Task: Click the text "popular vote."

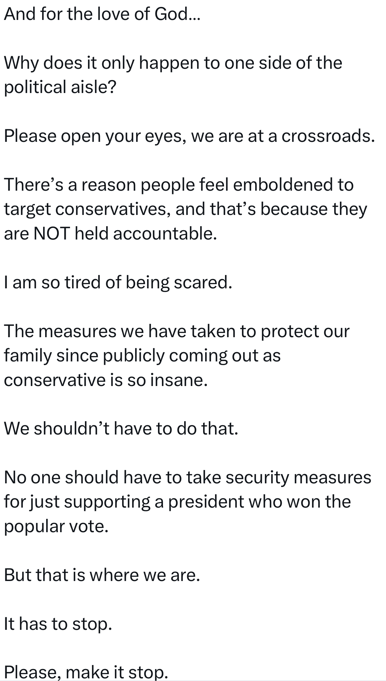Action: coord(56,527)
